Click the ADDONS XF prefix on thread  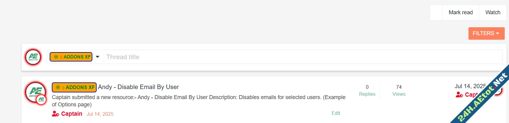coord(74,87)
